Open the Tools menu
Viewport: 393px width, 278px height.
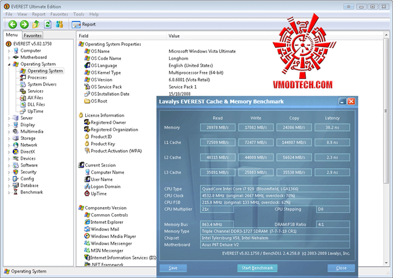(x=79, y=14)
